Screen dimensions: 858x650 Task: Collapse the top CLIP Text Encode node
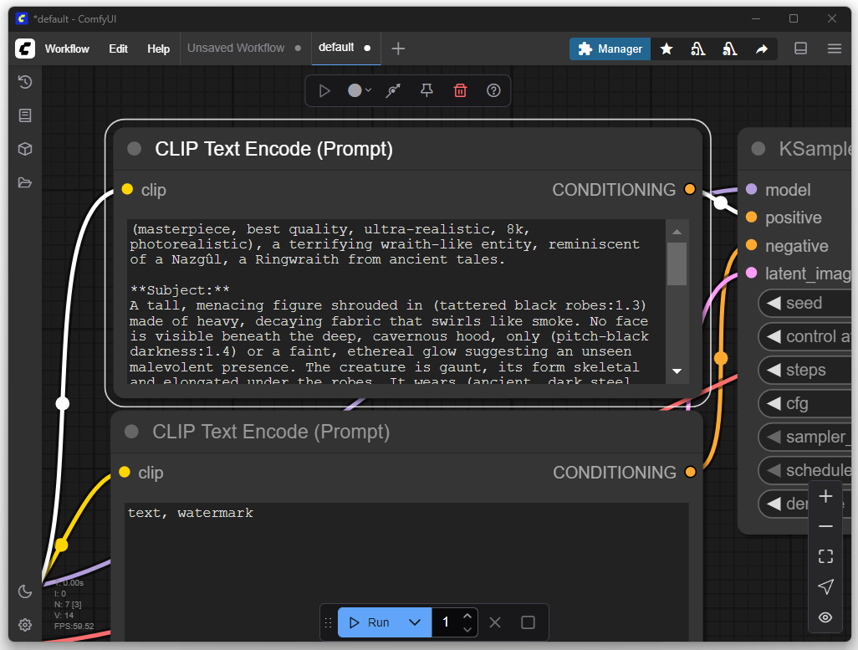[x=134, y=149]
